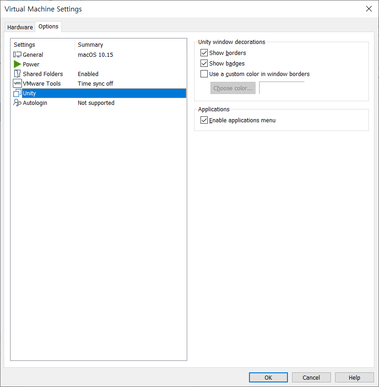
Task: Select the General settings row
Action: pos(99,55)
